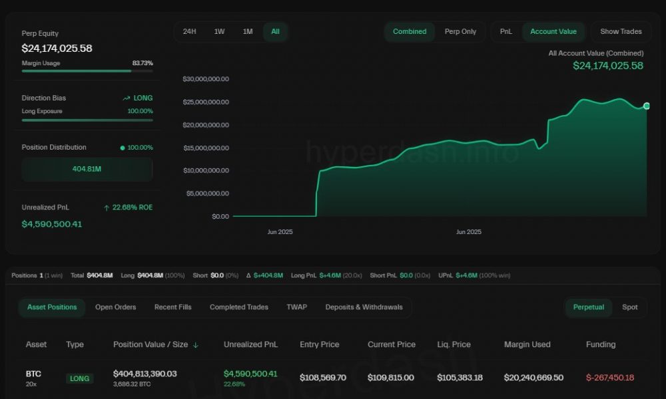Screen dimensions: 666x399
Task: Click the Short $0.0 summary stat
Action: point(216,275)
